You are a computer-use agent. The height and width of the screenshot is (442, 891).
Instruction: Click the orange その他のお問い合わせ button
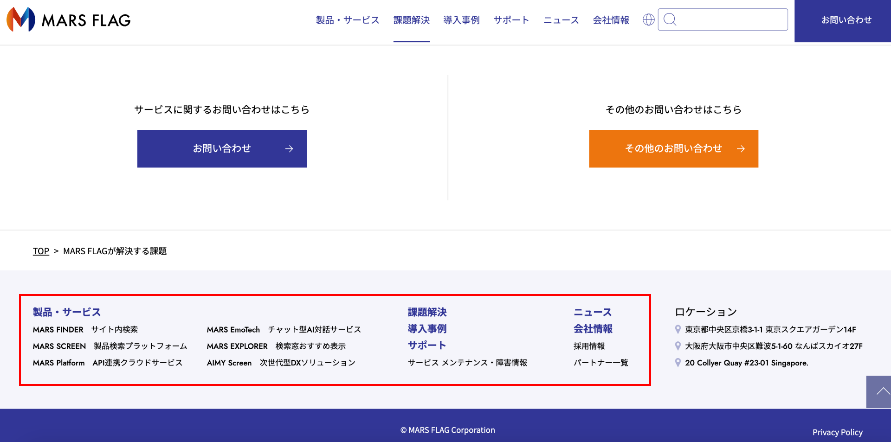pyautogui.click(x=674, y=148)
